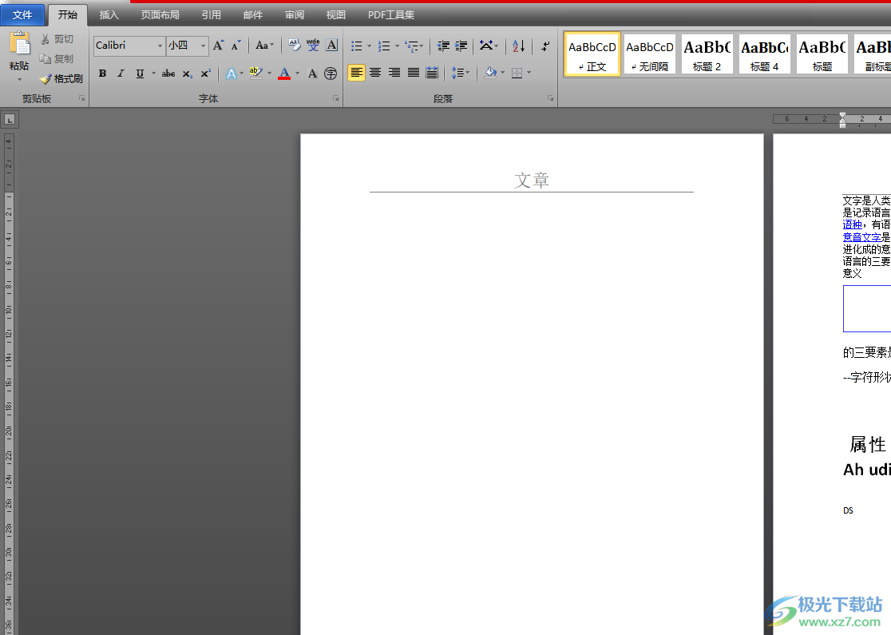Open the 段落 dialog launcher

pyautogui.click(x=550, y=98)
